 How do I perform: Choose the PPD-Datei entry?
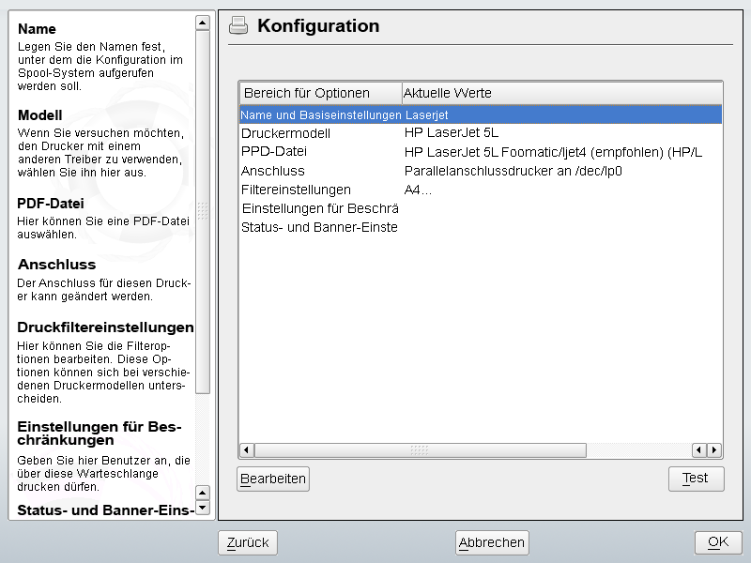[274, 152]
